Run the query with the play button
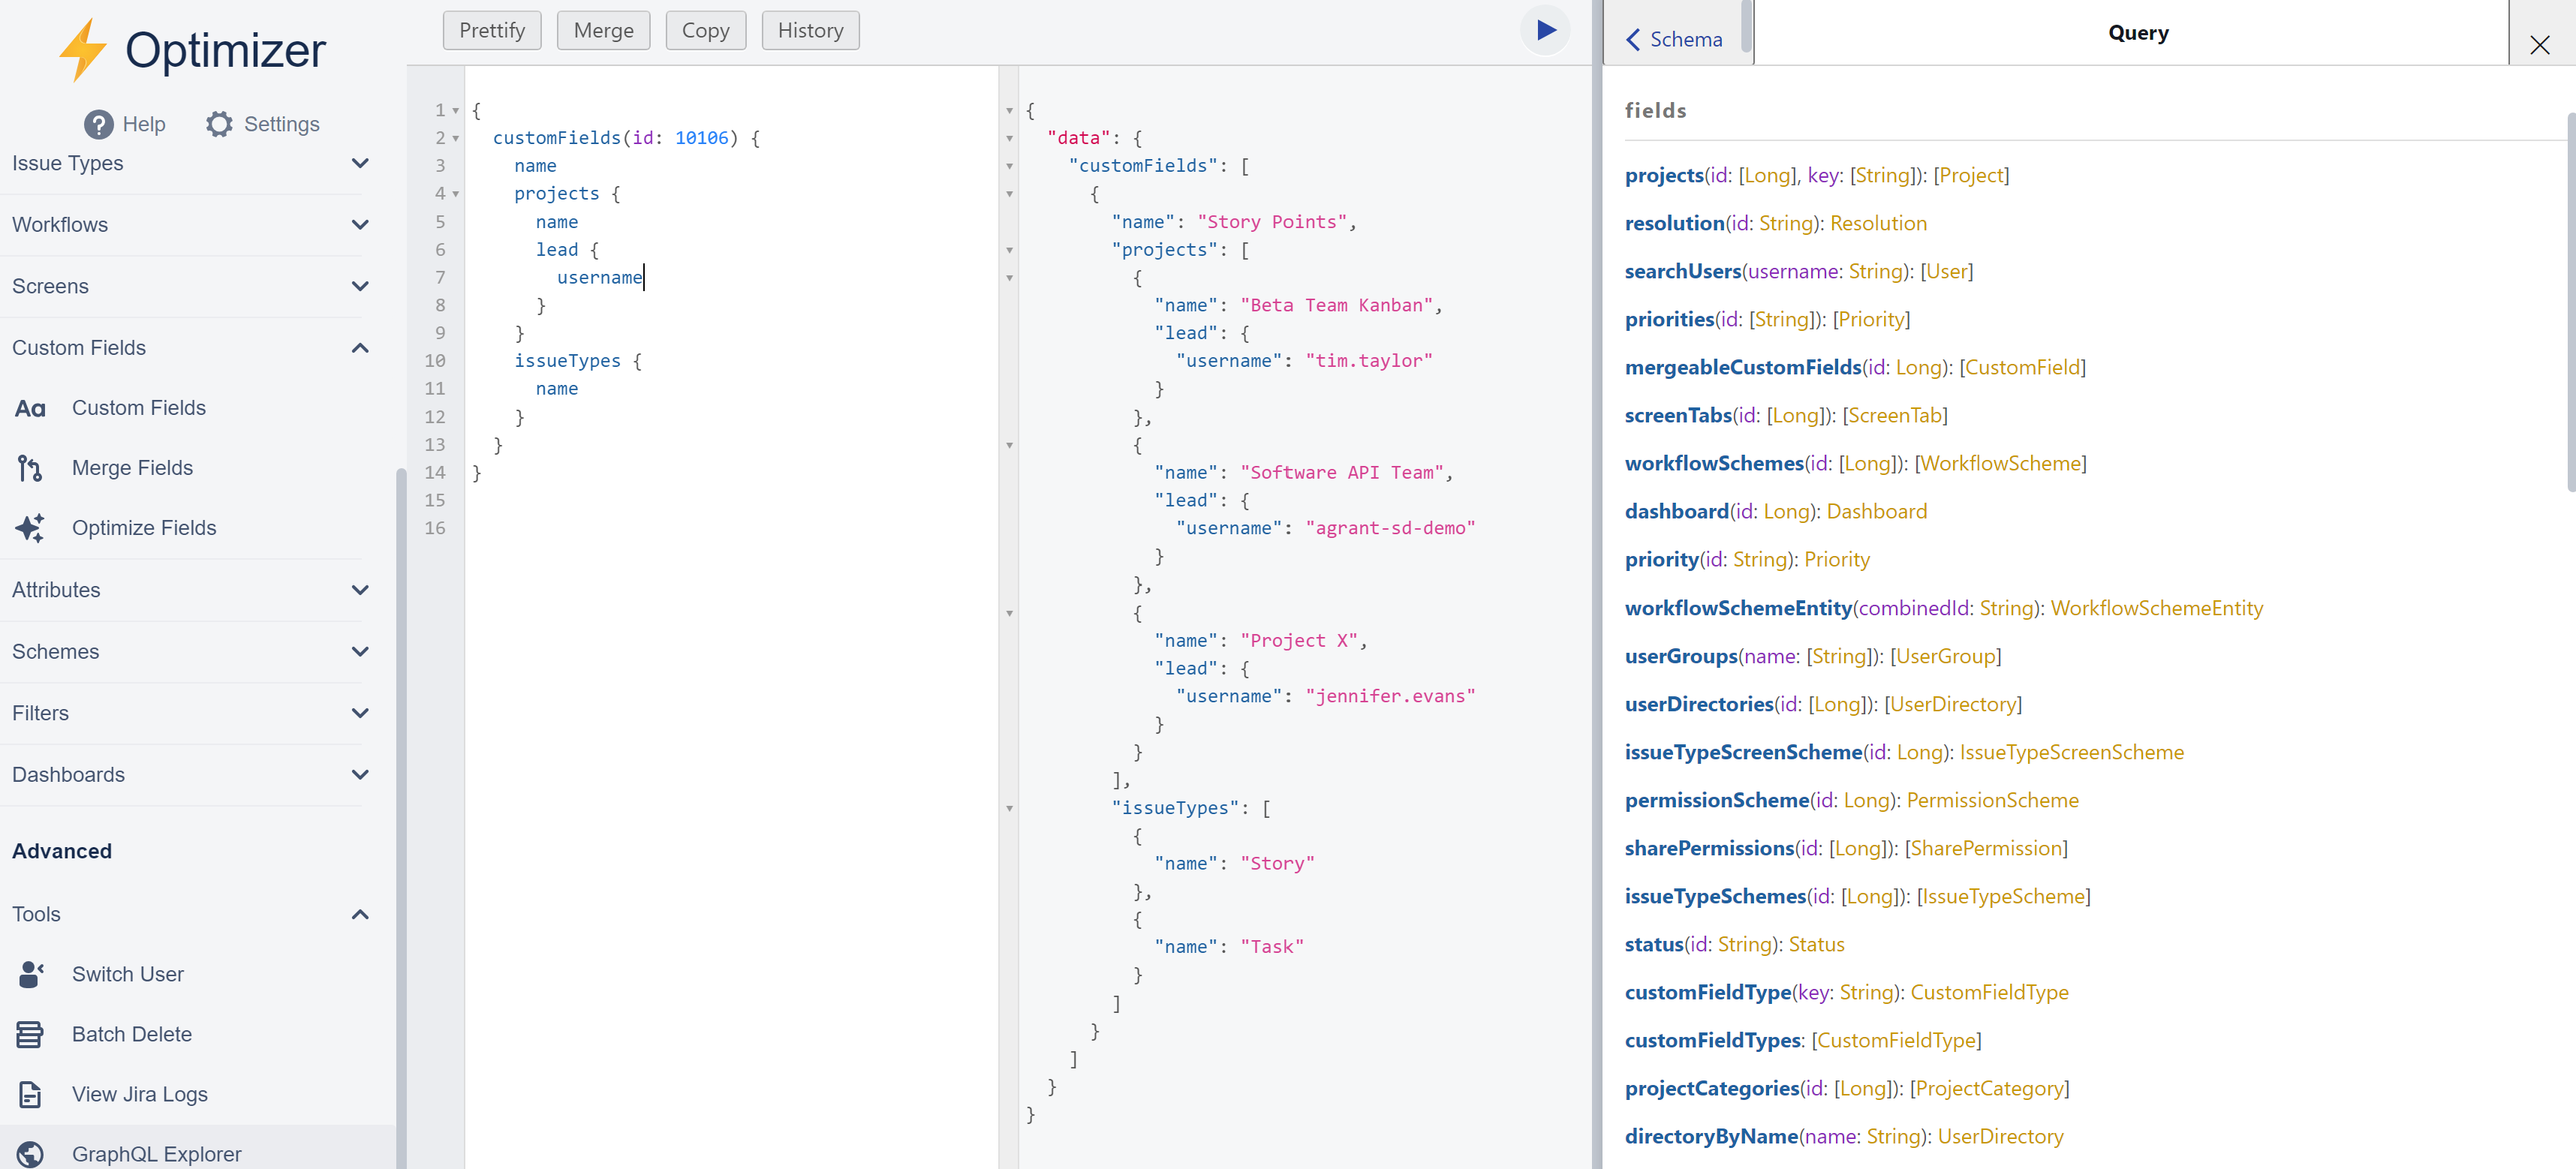Image resolution: width=2576 pixels, height=1169 pixels. [x=1544, y=30]
